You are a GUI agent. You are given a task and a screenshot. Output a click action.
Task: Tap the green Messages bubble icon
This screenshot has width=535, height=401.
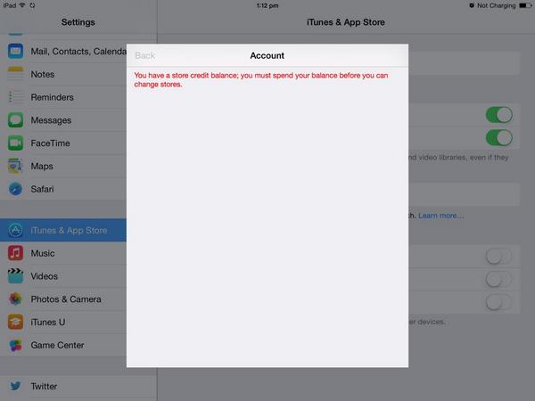(x=15, y=120)
